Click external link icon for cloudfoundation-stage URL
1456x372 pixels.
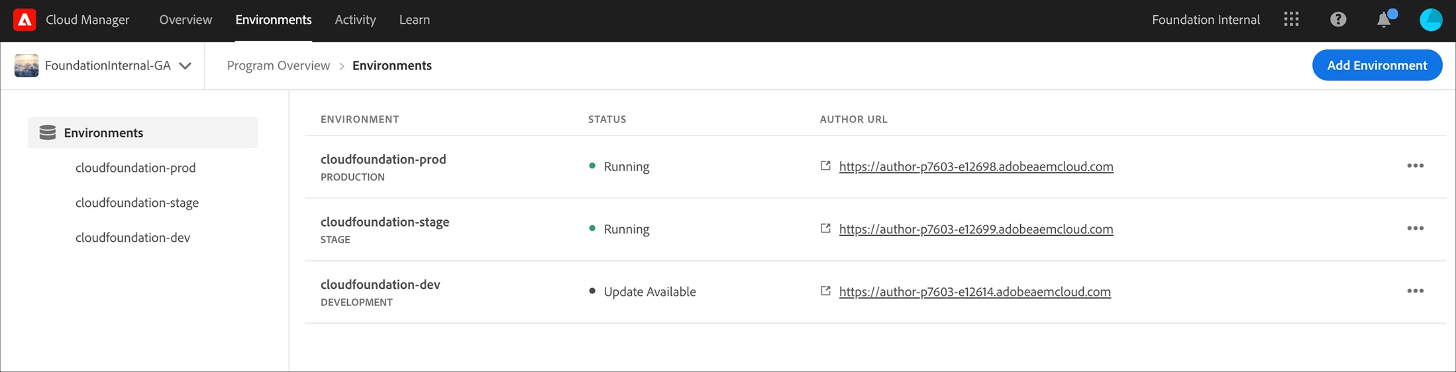coord(825,229)
